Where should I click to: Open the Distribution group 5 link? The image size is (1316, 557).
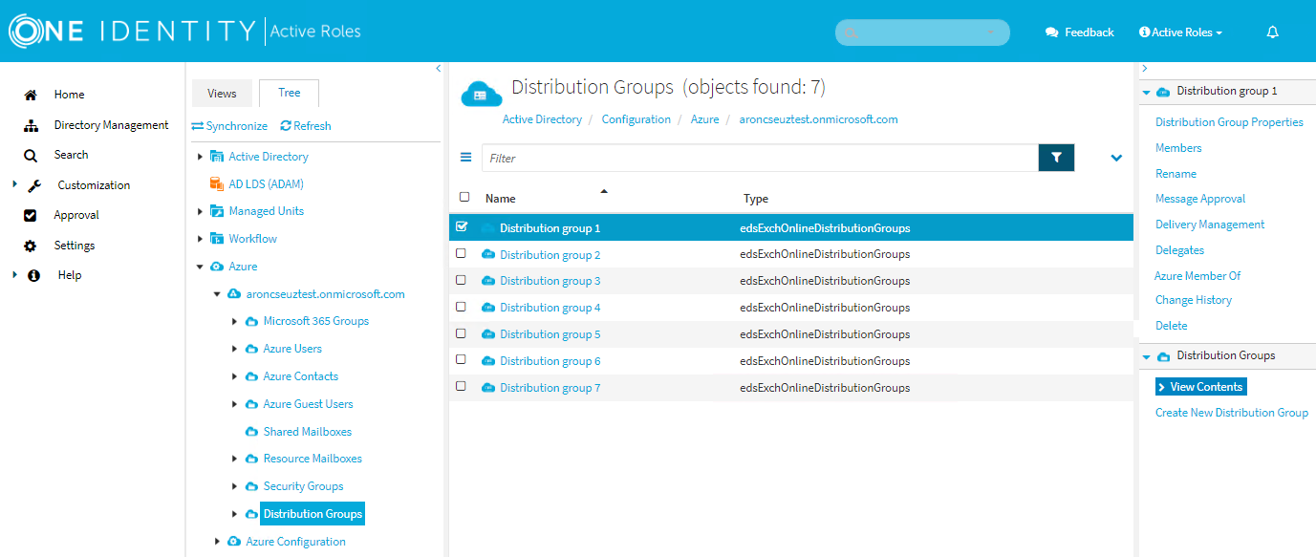tap(550, 334)
